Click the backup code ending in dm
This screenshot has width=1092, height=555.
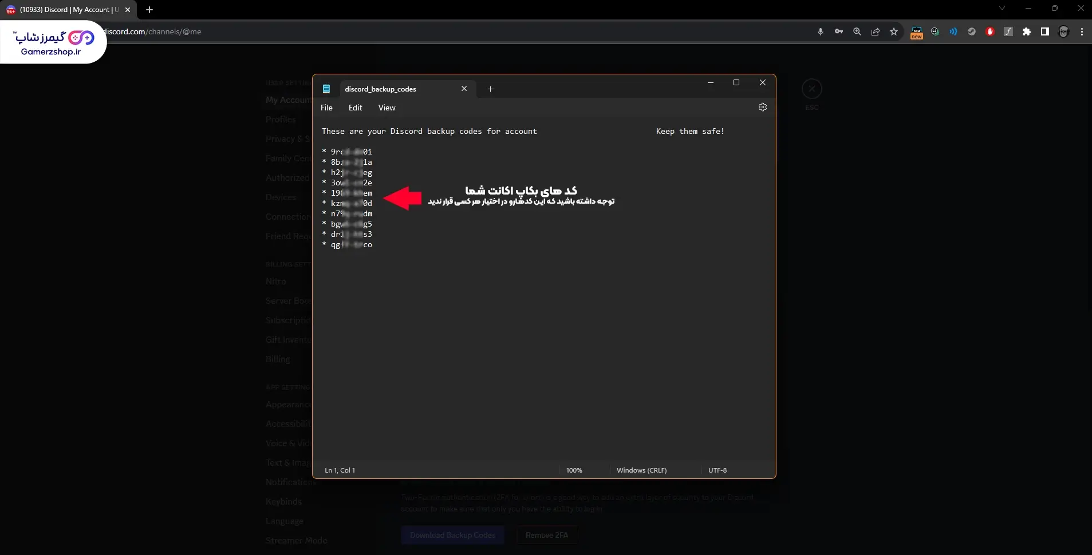coord(351,213)
